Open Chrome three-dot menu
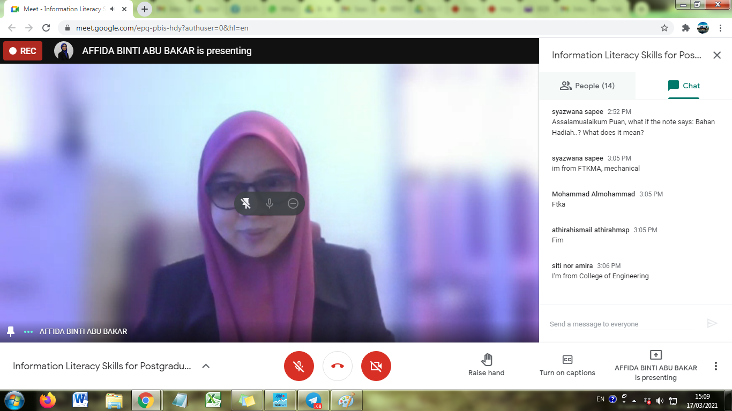Screen dimensions: 732x411 pyautogui.click(x=721, y=28)
